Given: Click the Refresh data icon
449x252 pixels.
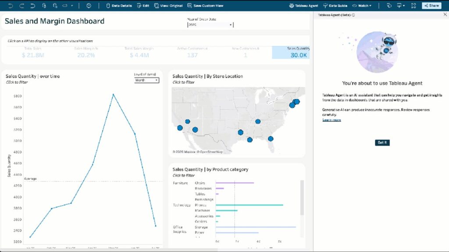Looking at the screenshot, I should point(44,6).
